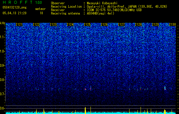Click the Receiving Location label
This screenshot has width=179, height=114.
tap(66, 7)
